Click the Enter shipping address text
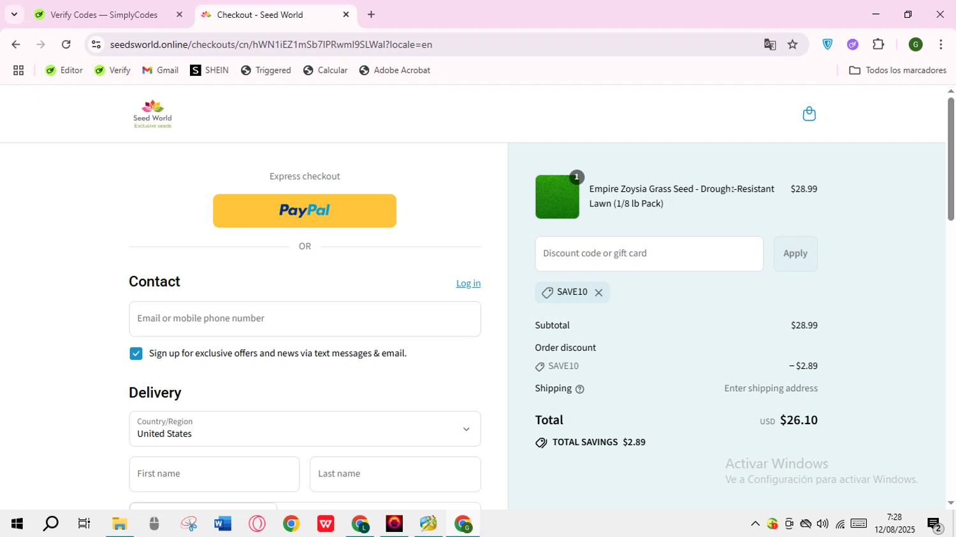The height and width of the screenshot is (537, 956). click(771, 389)
